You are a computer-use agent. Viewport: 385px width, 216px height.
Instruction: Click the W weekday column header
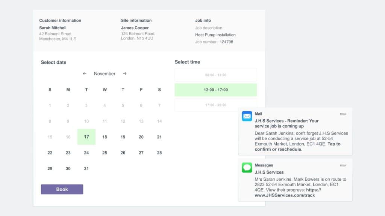pos(105,90)
